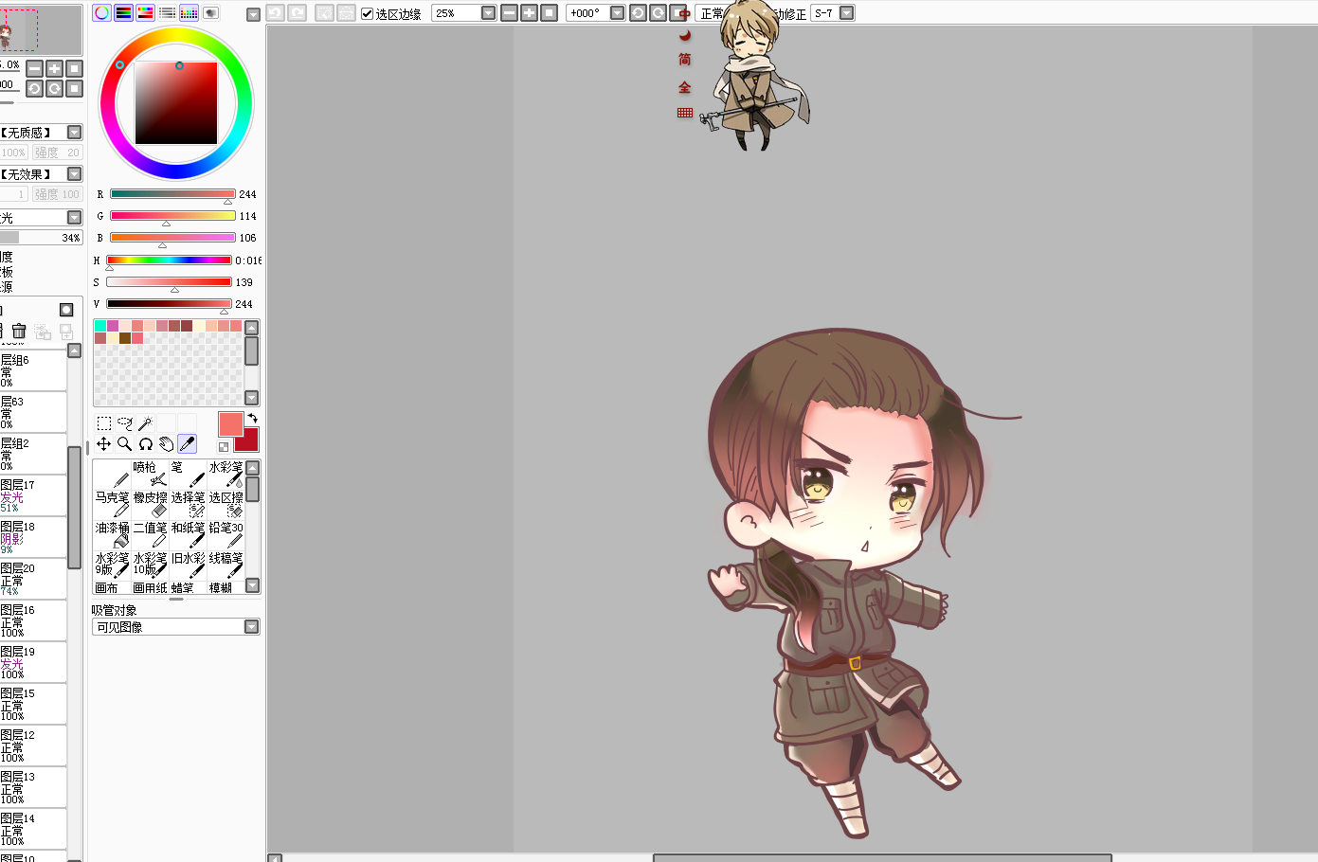The width and height of the screenshot is (1318, 862).
Task: Choose the 旧水彩 brush
Action: (188, 565)
